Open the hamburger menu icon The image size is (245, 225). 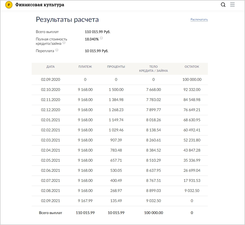[232, 5]
